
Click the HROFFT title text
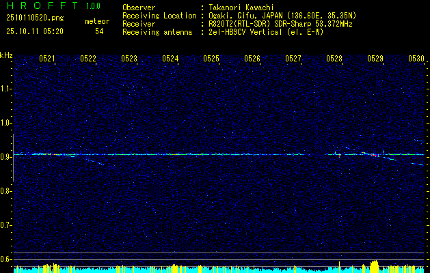[x=42, y=5]
